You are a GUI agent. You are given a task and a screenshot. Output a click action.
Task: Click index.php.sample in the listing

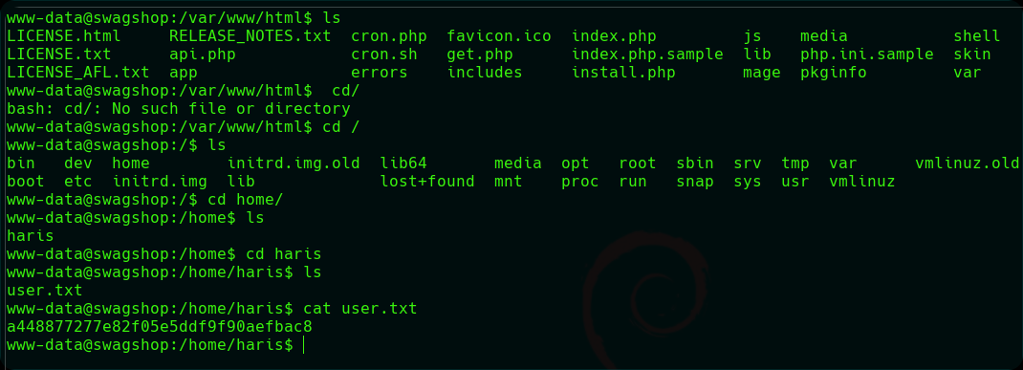pos(647,54)
